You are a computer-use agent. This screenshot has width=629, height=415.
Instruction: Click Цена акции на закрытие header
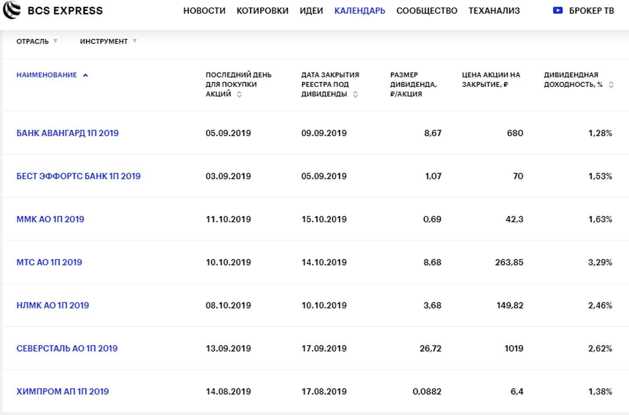point(491,80)
